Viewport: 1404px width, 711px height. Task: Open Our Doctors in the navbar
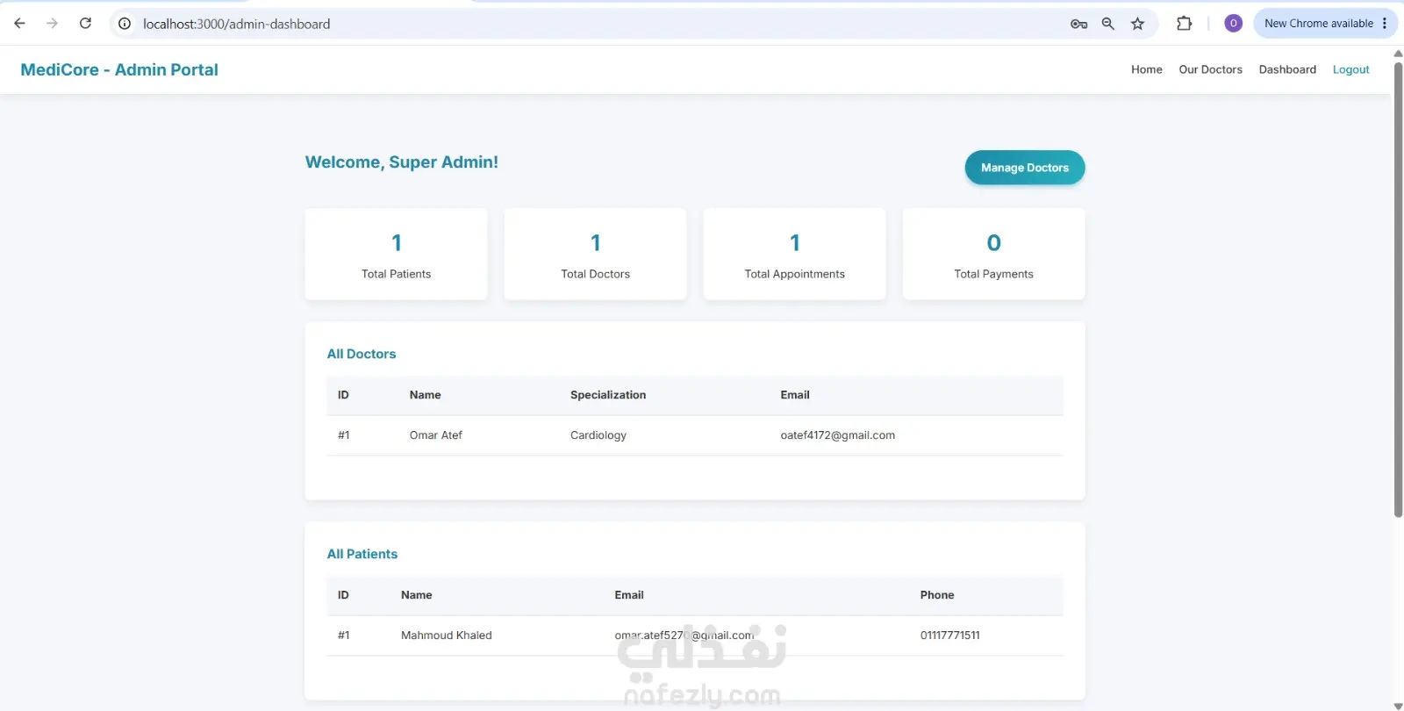pyautogui.click(x=1210, y=69)
